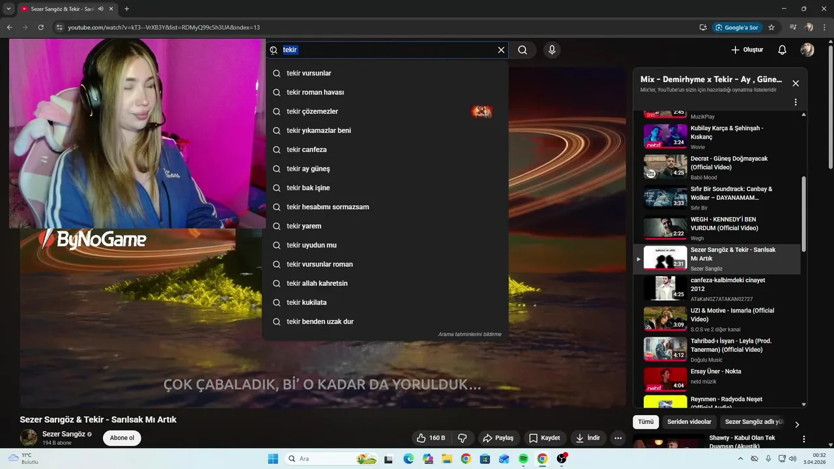Click the "Oluştur" create button

click(x=747, y=50)
